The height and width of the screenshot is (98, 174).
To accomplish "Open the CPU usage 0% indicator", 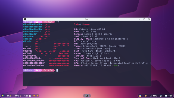I will (x=9, y=96).
